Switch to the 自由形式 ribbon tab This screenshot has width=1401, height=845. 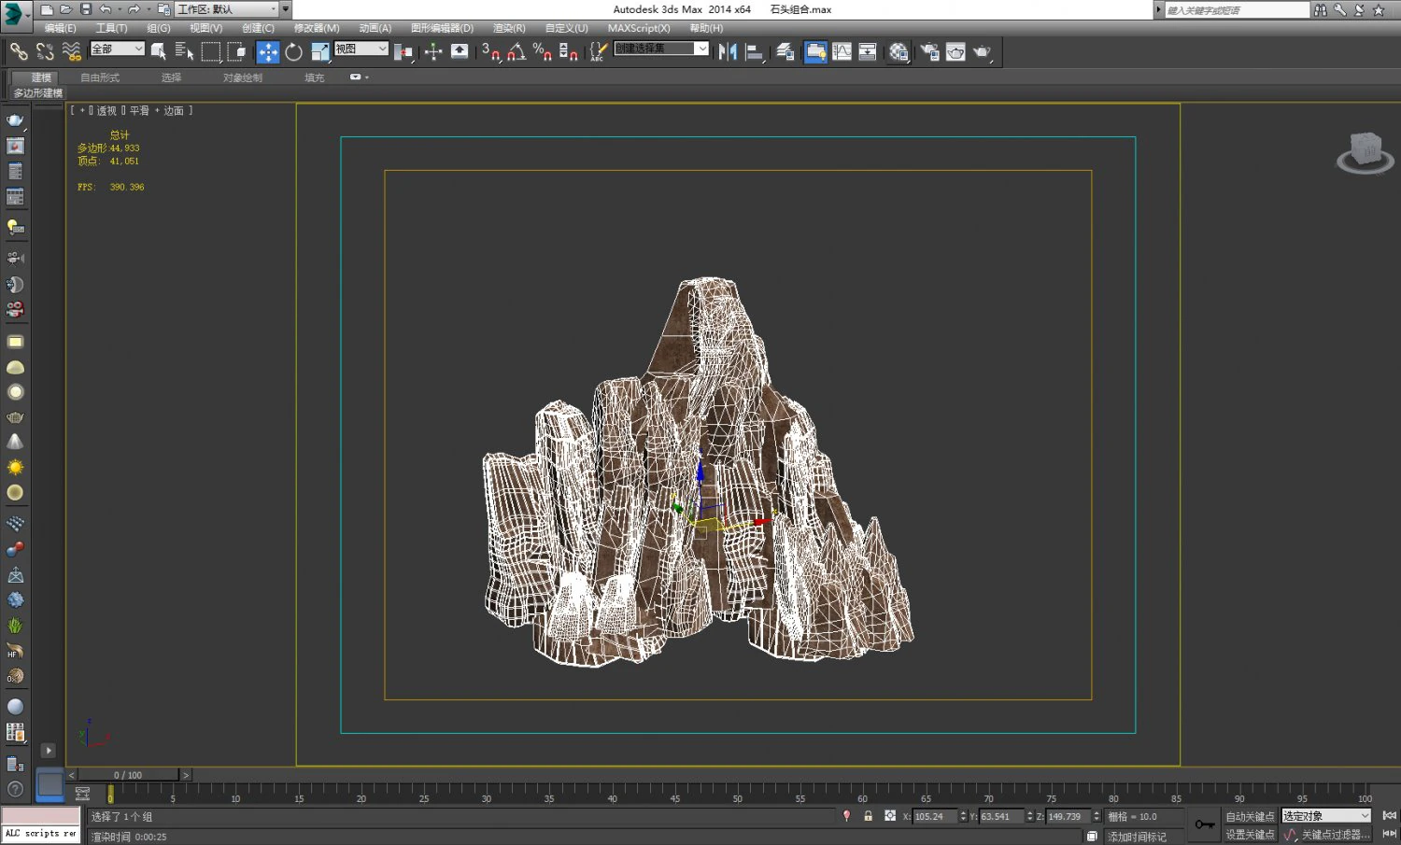point(100,77)
